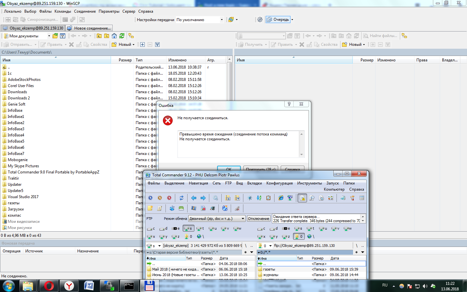This screenshot has height=292, width=467.
Task: Select drive 0 button in right Total Commander panel
Action: click(299, 236)
